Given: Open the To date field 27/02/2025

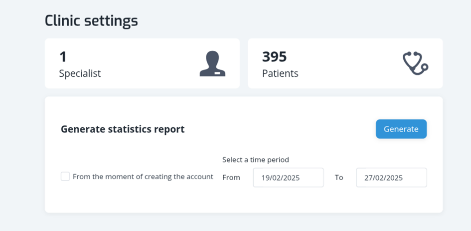Looking at the screenshot, I should 391,178.
